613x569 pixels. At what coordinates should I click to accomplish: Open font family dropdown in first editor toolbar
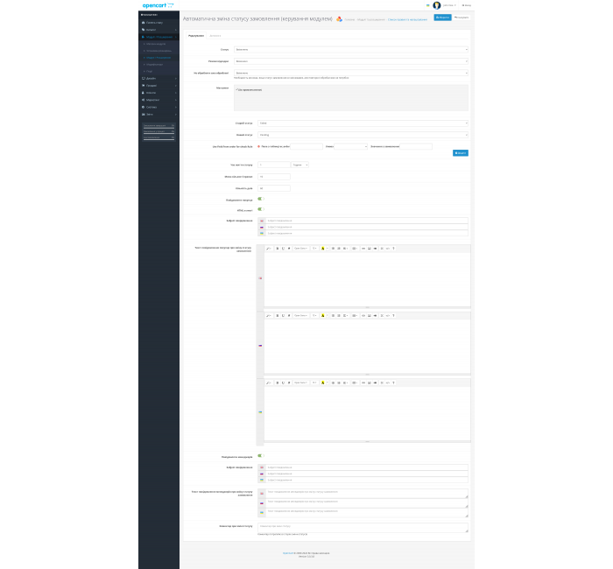pos(300,249)
